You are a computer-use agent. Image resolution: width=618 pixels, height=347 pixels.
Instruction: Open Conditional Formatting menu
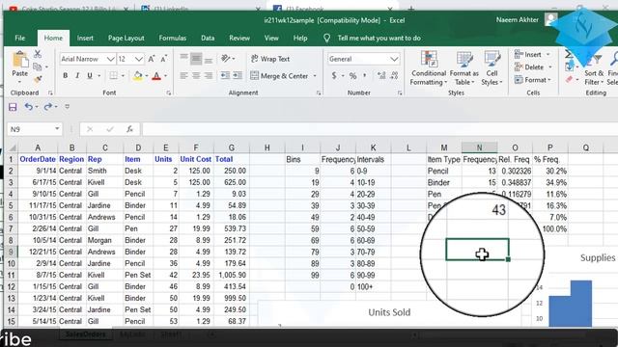(428, 68)
